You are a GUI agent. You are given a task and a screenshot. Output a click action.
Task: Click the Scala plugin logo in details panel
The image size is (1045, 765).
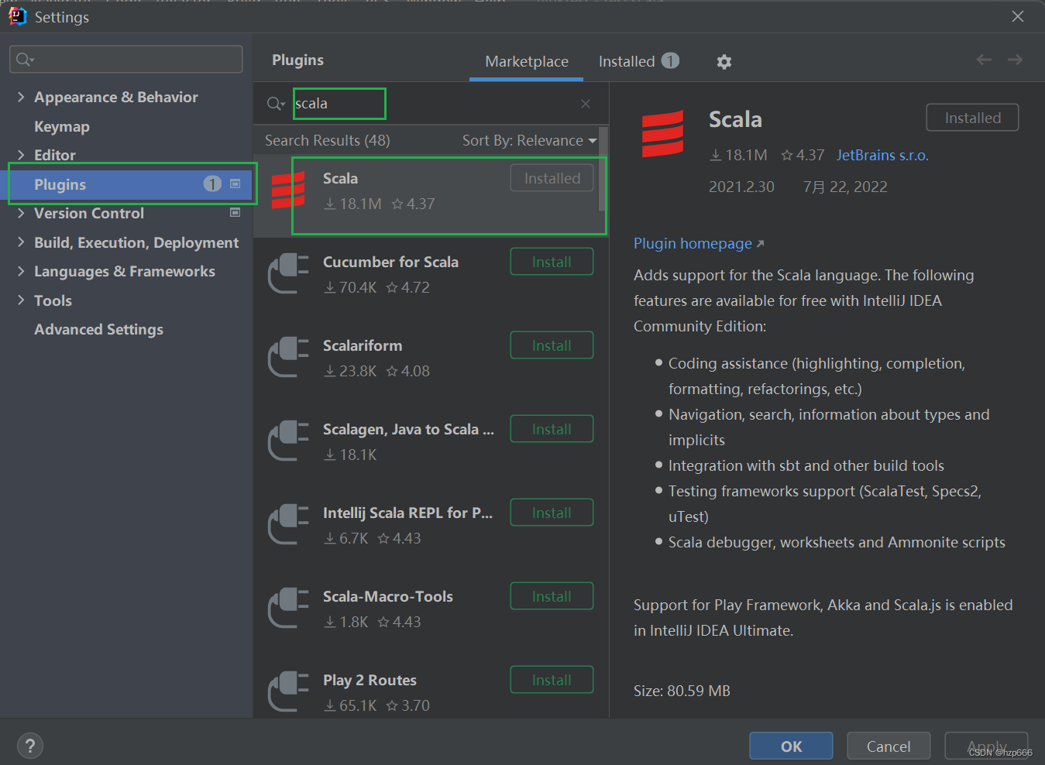point(662,133)
